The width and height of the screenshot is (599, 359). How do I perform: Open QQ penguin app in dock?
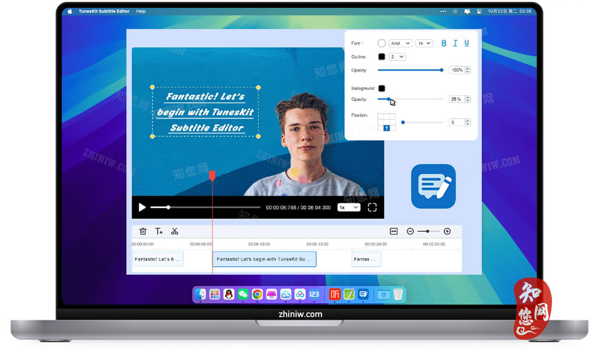pyautogui.click(x=229, y=294)
